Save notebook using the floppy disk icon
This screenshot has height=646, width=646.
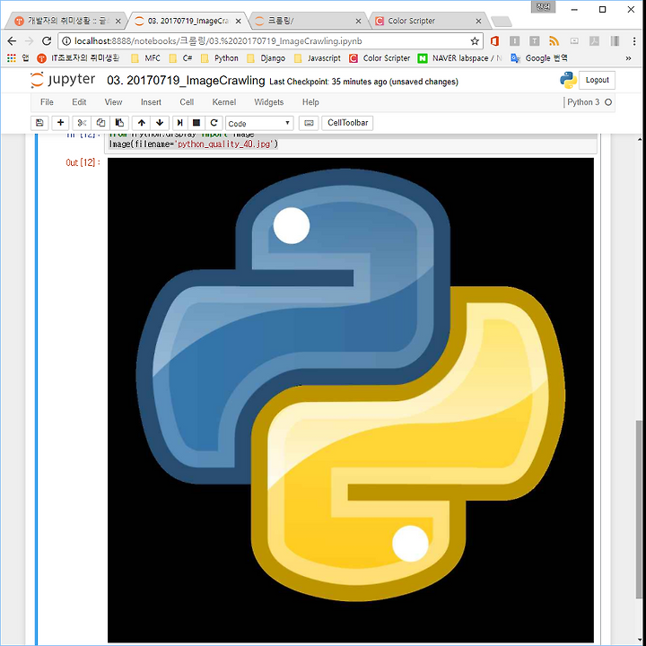(x=40, y=123)
